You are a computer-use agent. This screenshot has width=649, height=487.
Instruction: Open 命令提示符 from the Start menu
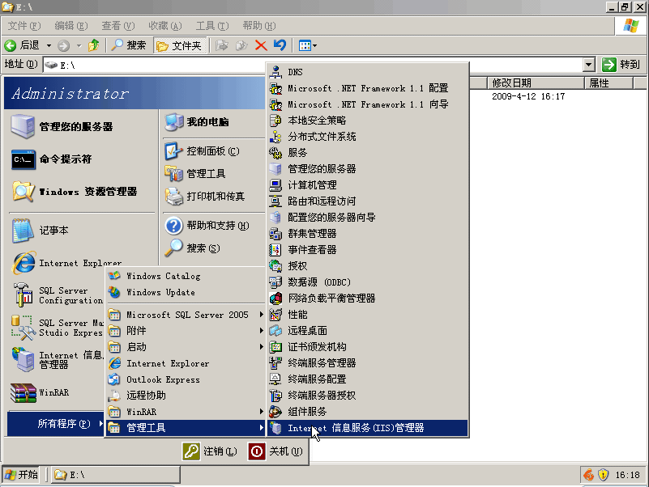(82, 159)
